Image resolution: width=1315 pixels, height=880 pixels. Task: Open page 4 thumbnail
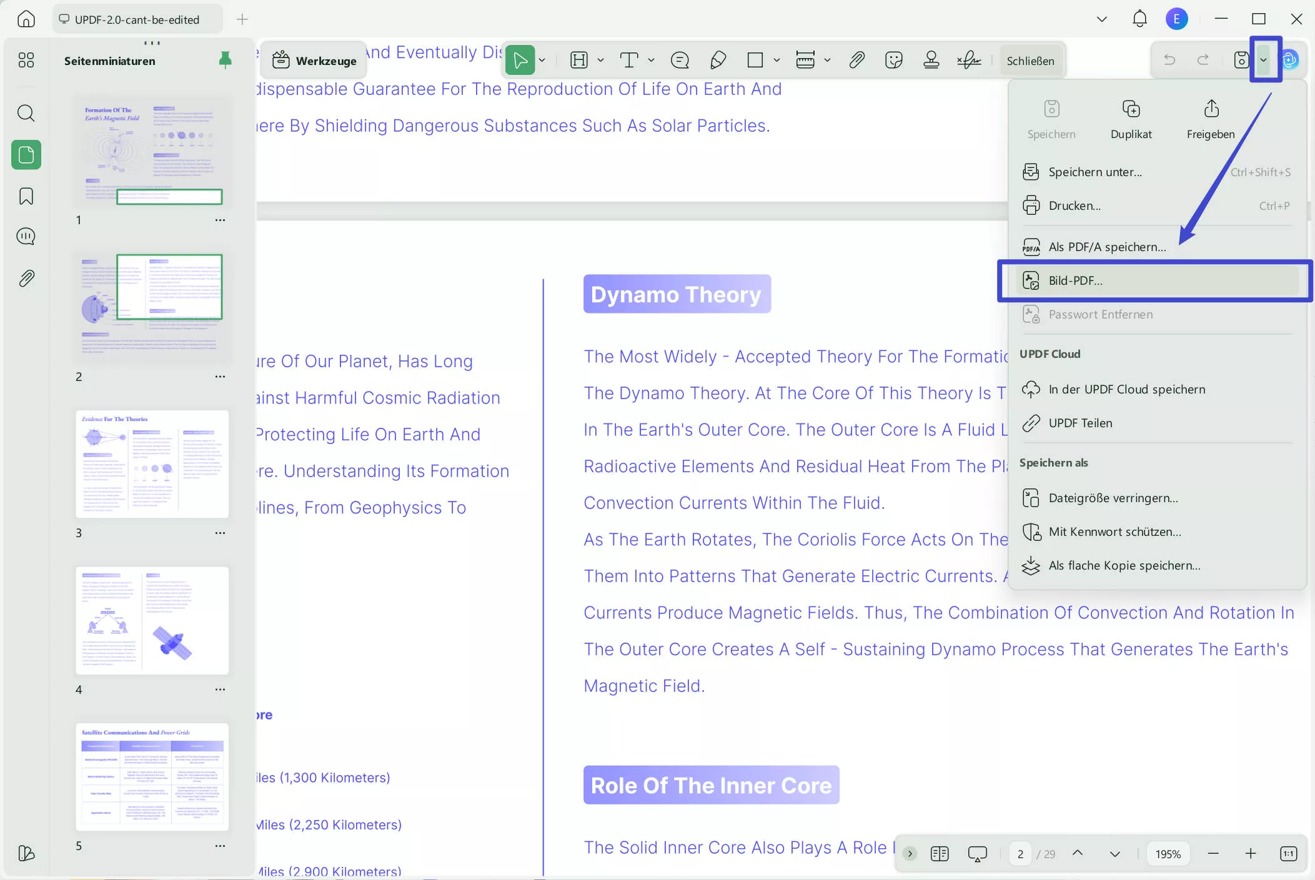point(152,620)
